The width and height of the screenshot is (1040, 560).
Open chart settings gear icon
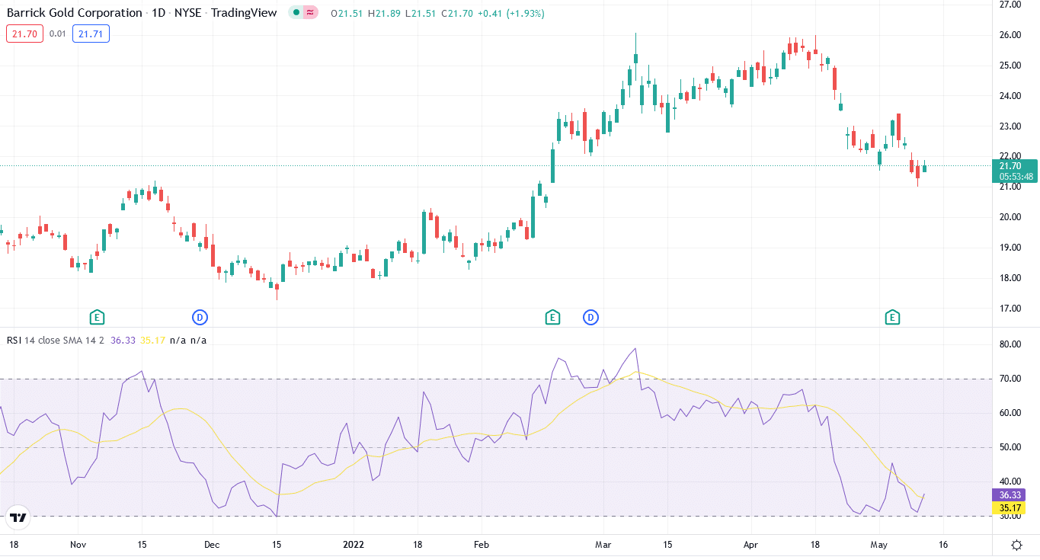(1017, 545)
